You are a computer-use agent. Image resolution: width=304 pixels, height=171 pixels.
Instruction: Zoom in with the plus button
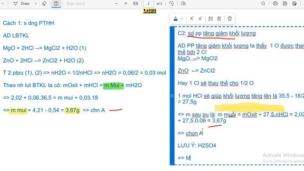[126, 3]
